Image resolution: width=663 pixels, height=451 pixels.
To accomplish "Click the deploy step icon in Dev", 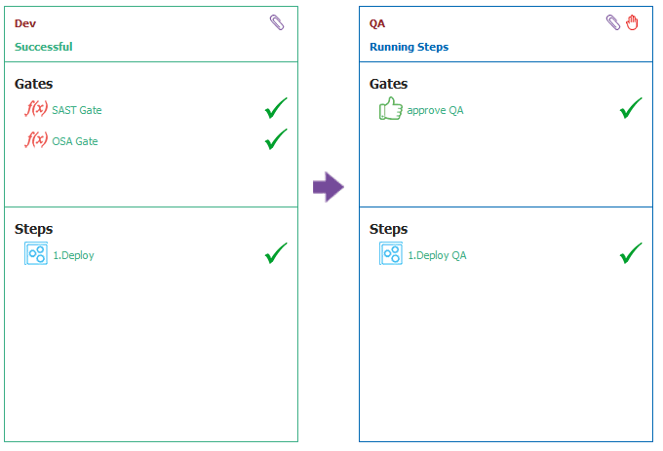I will click(36, 253).
